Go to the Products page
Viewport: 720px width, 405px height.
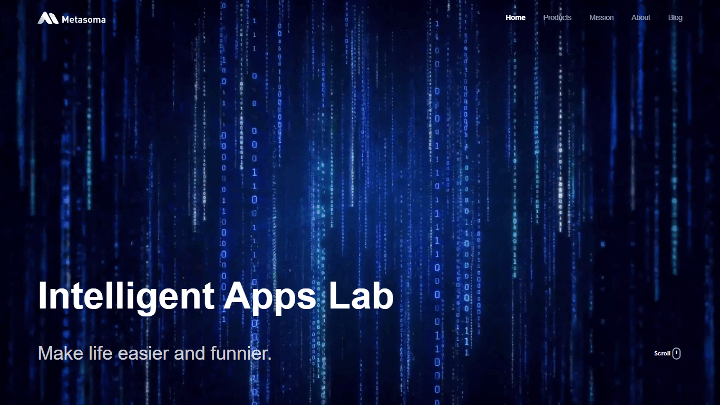pos(557,17)
